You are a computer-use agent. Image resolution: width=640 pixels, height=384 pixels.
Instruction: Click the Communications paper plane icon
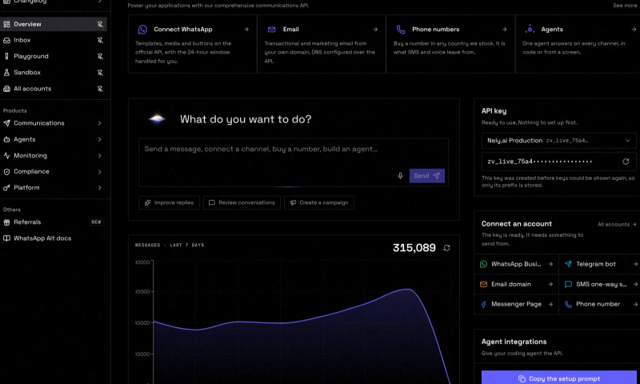6,123
